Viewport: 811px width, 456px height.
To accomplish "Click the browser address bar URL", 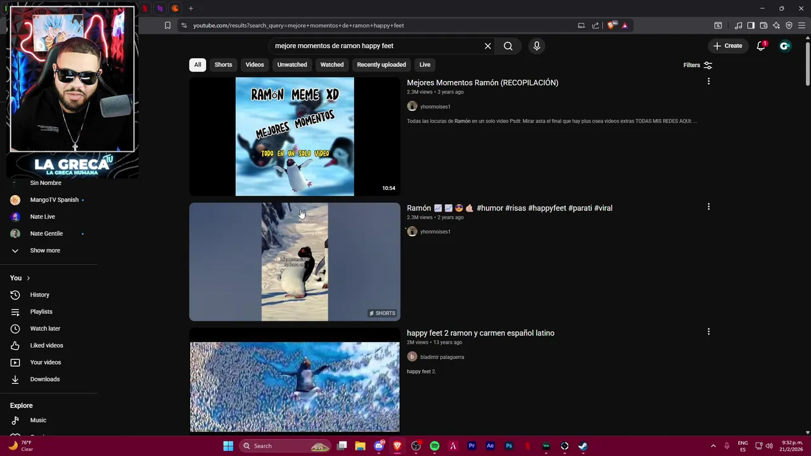I will click(x=298, y=25).
